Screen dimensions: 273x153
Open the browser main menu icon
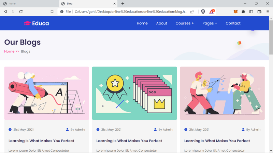[268, 12]
